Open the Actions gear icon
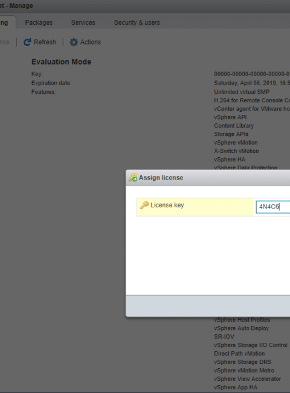 [x=74, y=42]
